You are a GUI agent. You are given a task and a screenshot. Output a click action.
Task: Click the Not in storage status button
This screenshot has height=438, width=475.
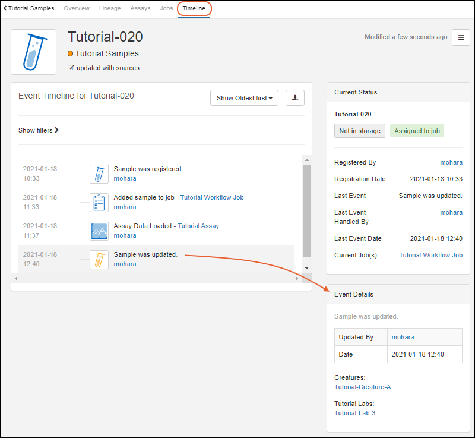[360, 131]
